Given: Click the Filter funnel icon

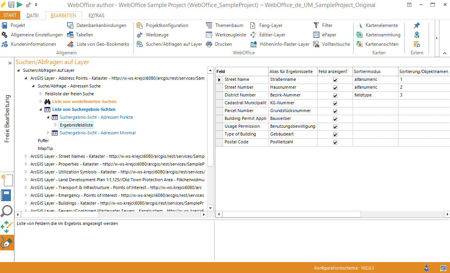Looking at the screenshot, I should tap(316, 25).
